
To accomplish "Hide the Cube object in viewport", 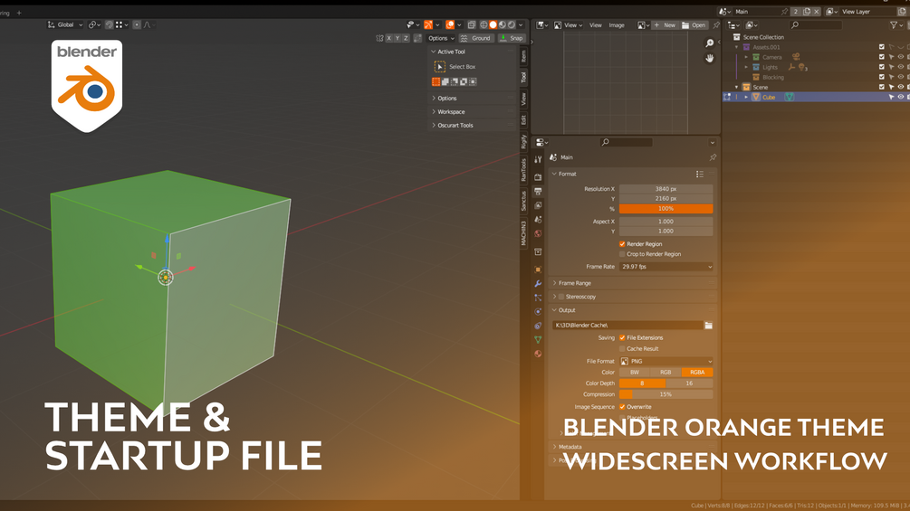I will [901, 97].
